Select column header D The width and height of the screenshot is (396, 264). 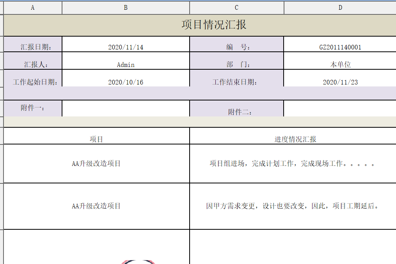point(340,7)
